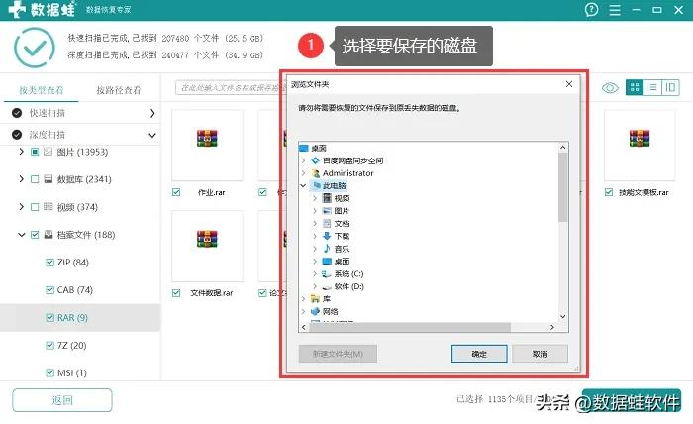Switch to detail pane view icon

tap(671, 88)
